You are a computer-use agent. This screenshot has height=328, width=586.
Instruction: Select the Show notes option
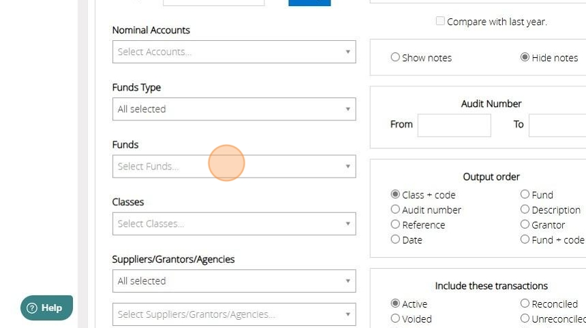coord(395,58)
